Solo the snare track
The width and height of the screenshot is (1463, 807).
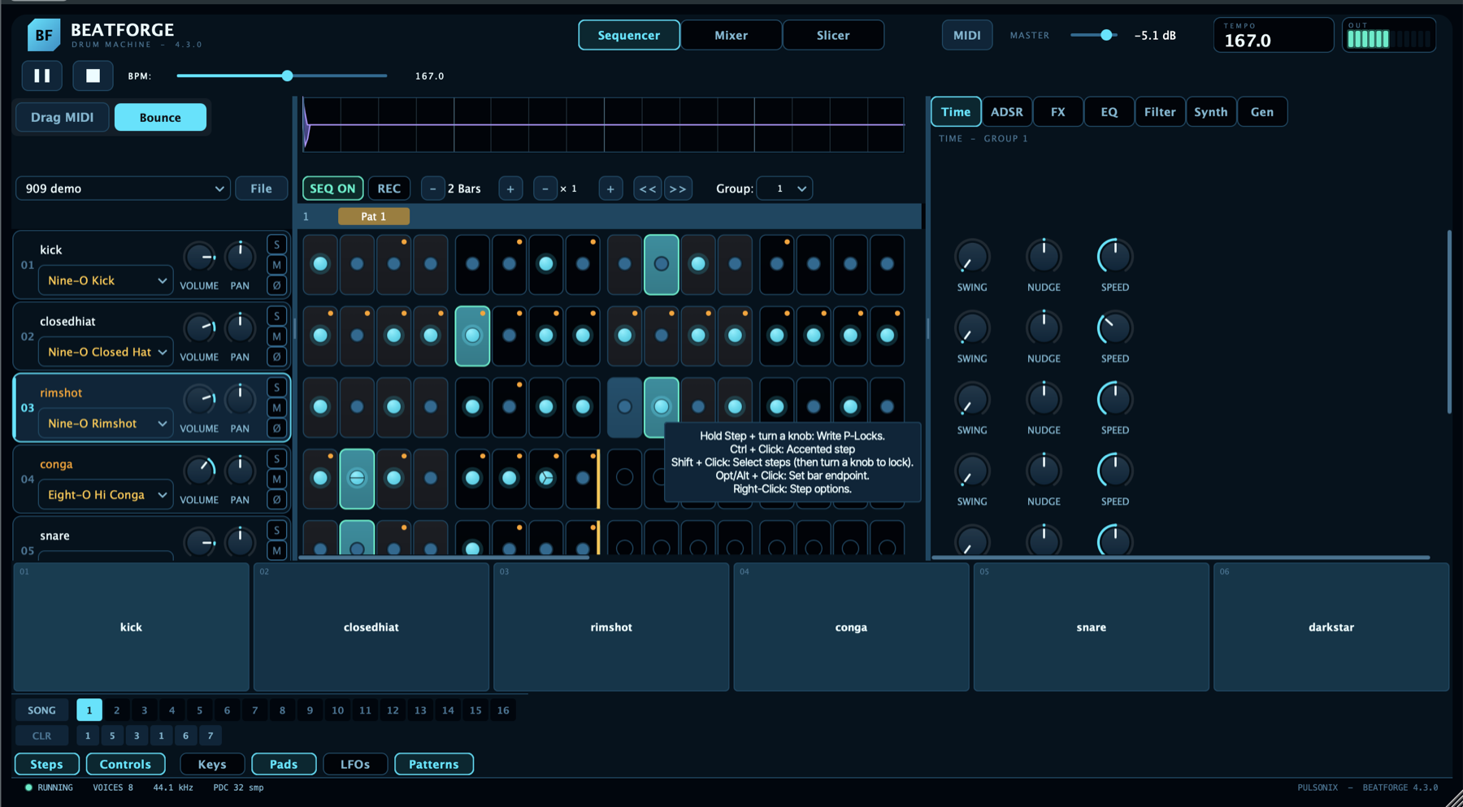click(276, 531)
